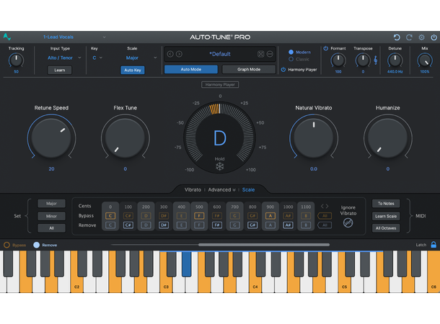
Task: Toggle the Ignore Vibrato icon
Action: 348,223
